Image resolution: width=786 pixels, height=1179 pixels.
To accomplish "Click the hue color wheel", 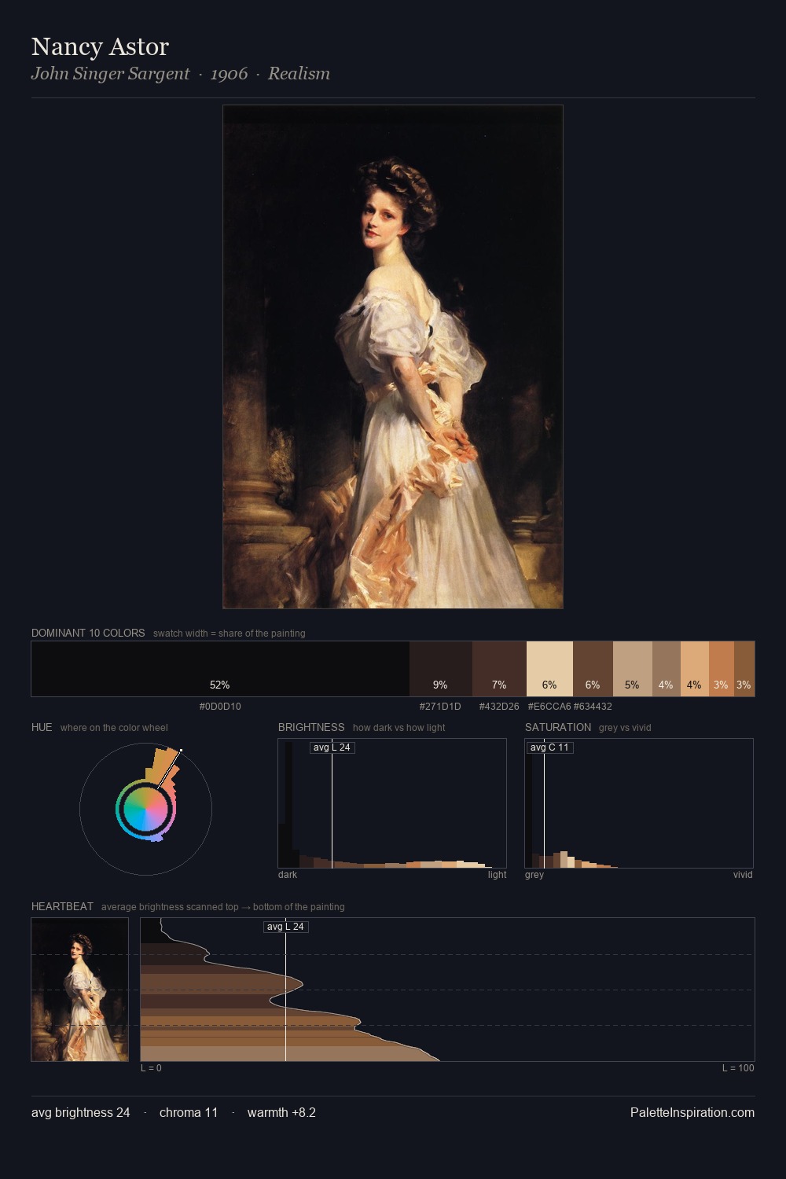I will 145,809.
